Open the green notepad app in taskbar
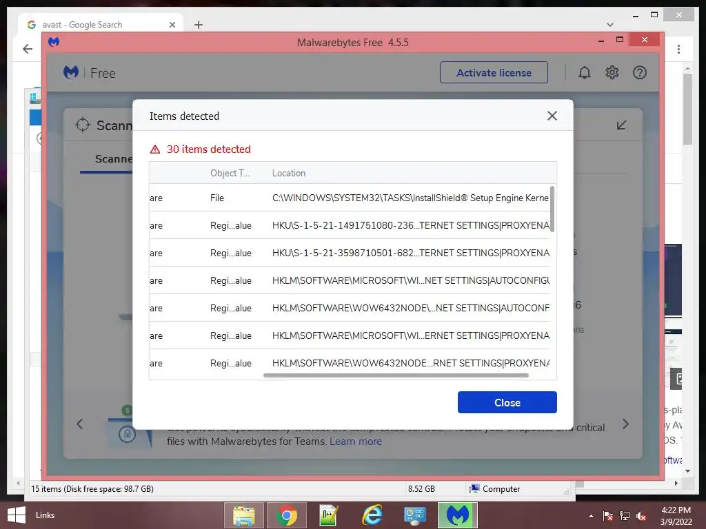This screenshot has width=706, height=529. (x=328, y=515)
